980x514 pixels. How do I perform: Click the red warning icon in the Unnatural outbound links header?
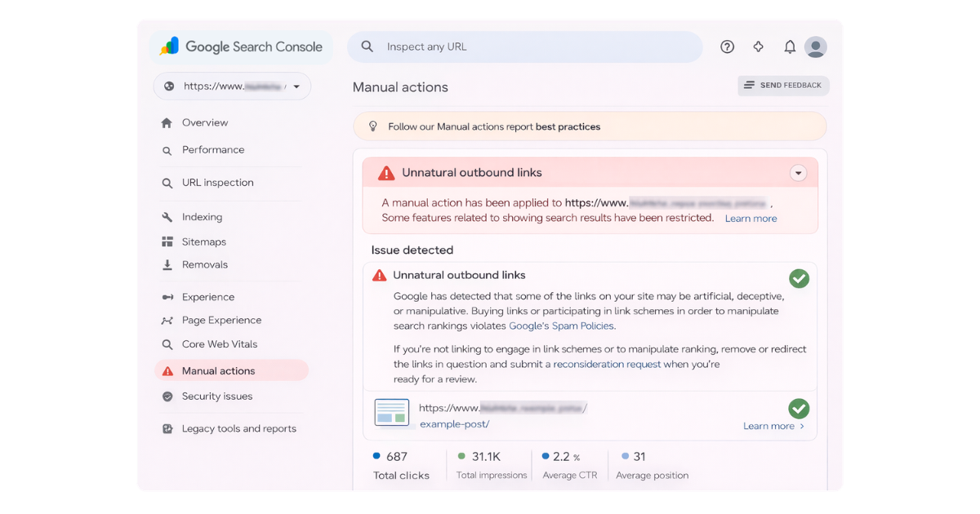386,173
